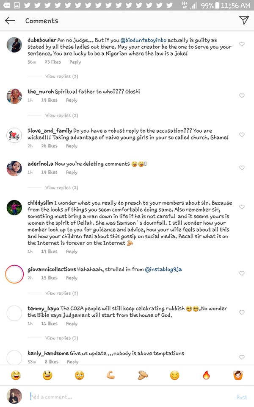
Task: Expand replies under dubebowler's comment
Action: (x=61, y=76)
